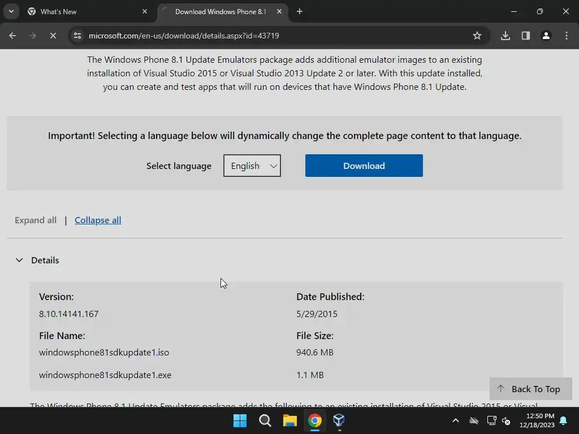
Task: Minimize the Chrome window
Action: tap(513, 11)
